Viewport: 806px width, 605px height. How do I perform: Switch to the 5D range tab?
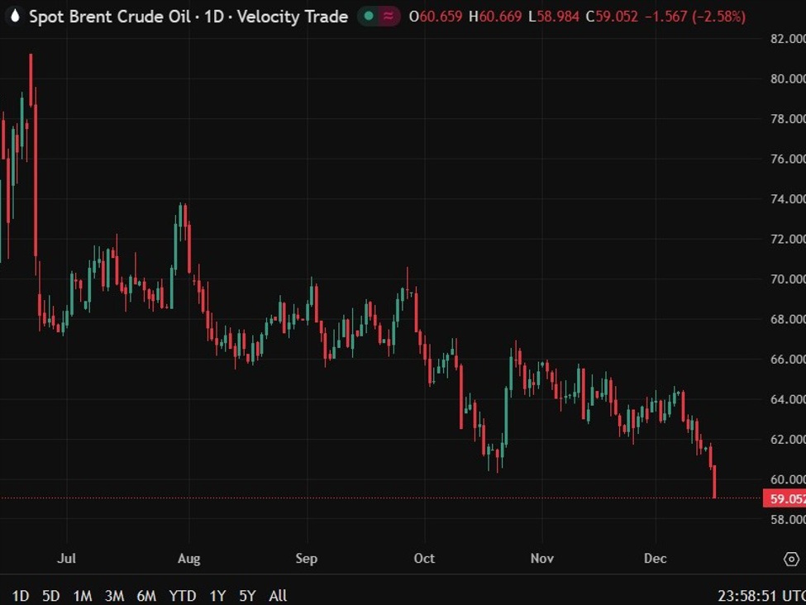coord(52,595)
